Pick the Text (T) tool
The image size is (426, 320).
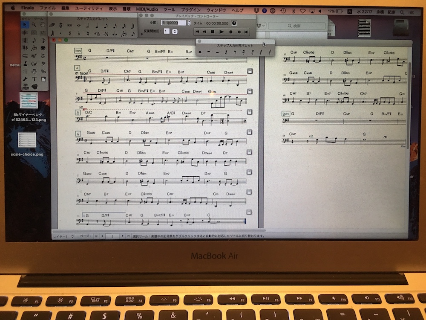click(34, 79)
